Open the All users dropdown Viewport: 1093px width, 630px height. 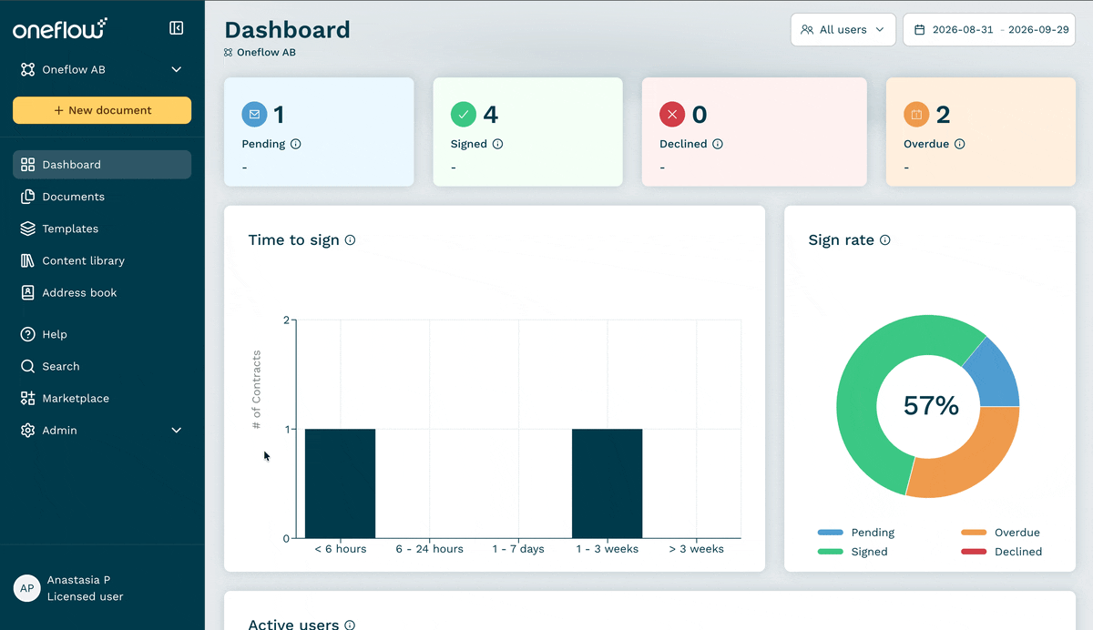pyautogui.click(x=843, y=30)
